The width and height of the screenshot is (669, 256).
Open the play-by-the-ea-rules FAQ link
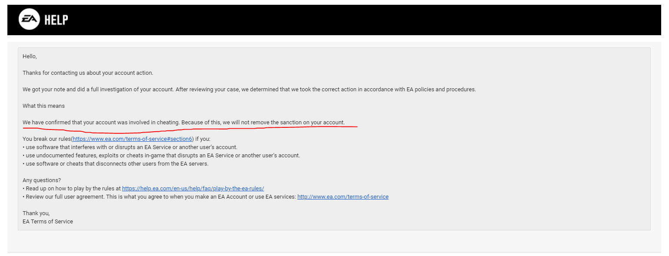[193, 189]
